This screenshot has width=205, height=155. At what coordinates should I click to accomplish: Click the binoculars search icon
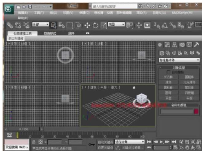pos(140,6)
